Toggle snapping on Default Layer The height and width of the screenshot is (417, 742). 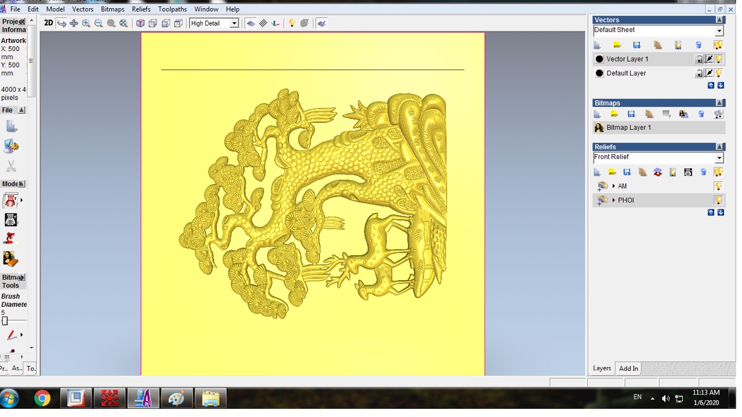[x=709, y=73]
